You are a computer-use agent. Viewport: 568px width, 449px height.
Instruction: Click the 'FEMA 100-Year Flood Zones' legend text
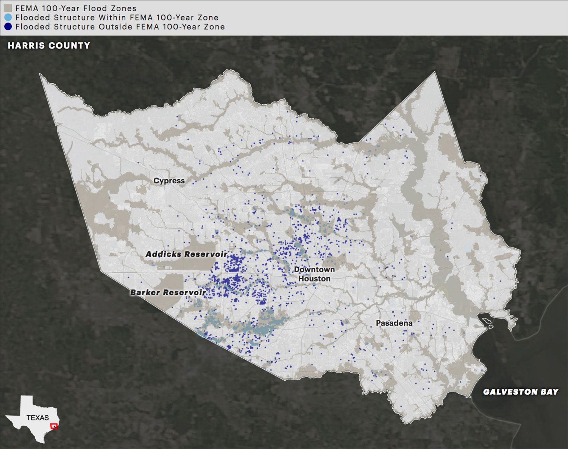[x=76, y=8]
